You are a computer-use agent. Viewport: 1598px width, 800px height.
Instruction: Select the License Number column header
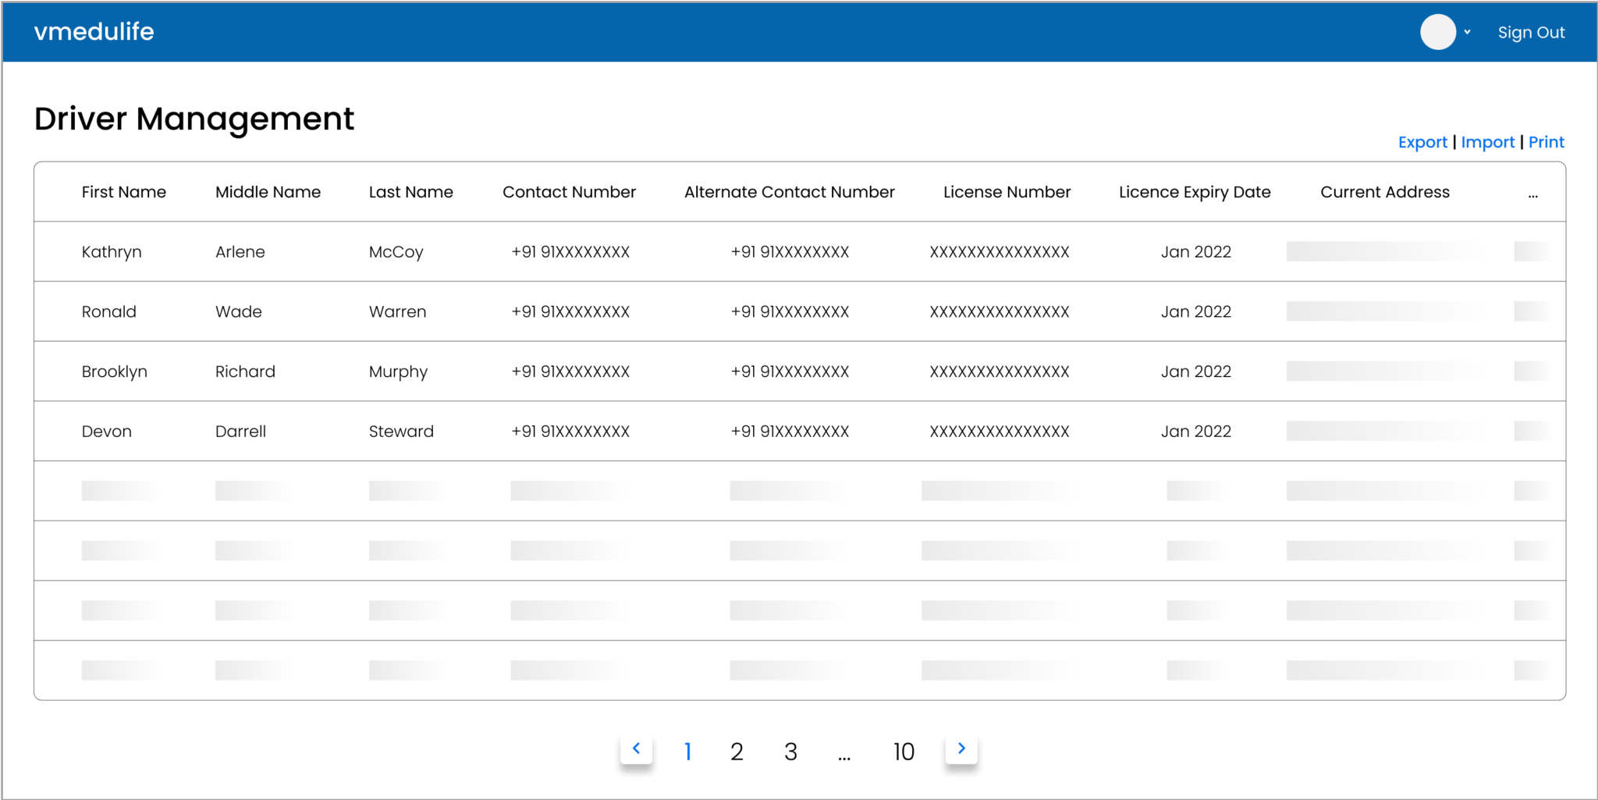1007,192
